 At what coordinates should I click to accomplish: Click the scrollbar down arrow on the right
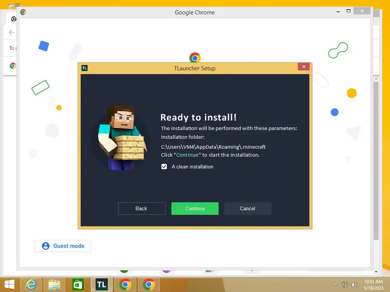click(x=376, y=271)
